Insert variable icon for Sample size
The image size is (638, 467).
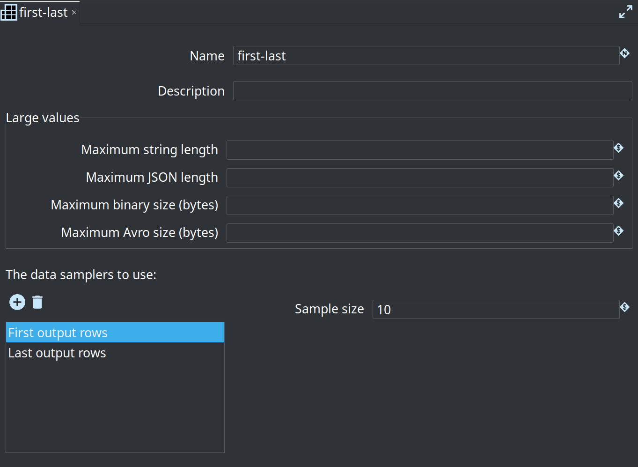(625, 307)
